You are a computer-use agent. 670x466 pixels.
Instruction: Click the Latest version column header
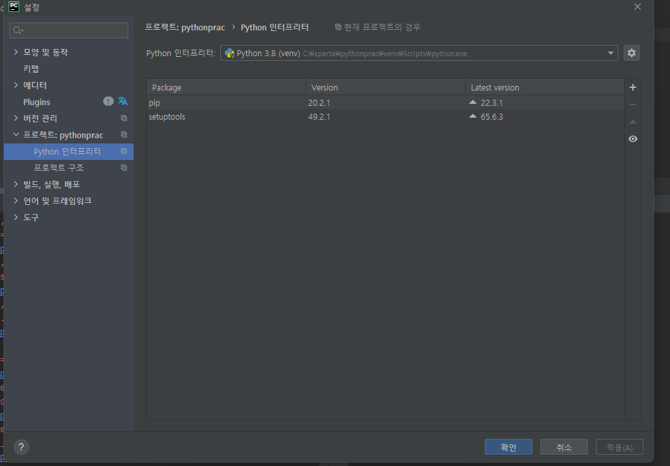(545, 87)
